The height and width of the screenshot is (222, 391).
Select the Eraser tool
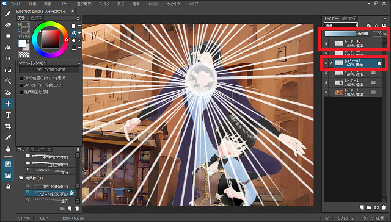point(8,24)
